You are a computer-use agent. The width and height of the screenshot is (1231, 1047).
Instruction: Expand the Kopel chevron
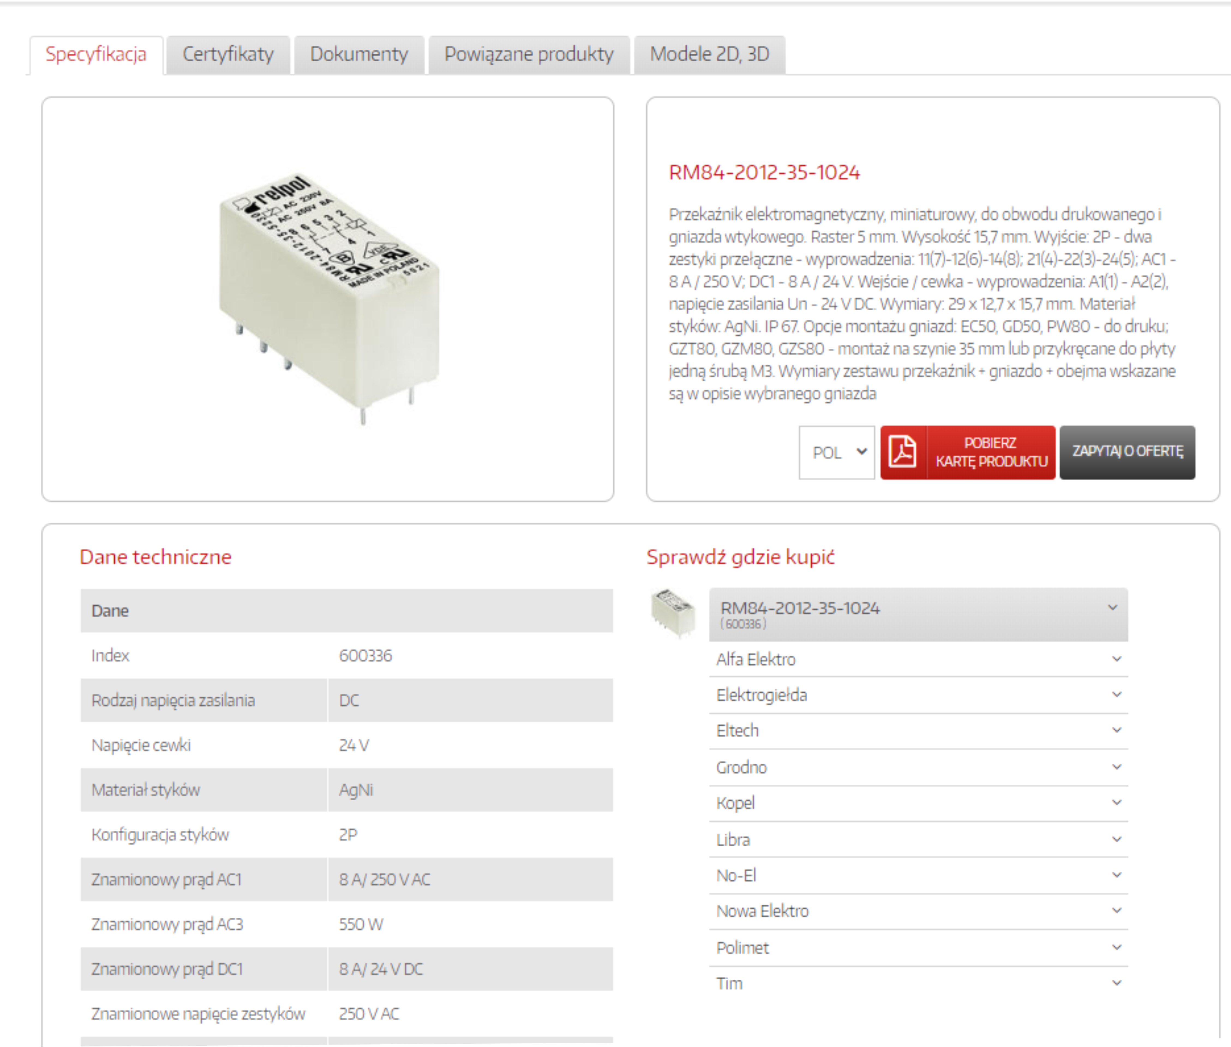coord(1116,802)
